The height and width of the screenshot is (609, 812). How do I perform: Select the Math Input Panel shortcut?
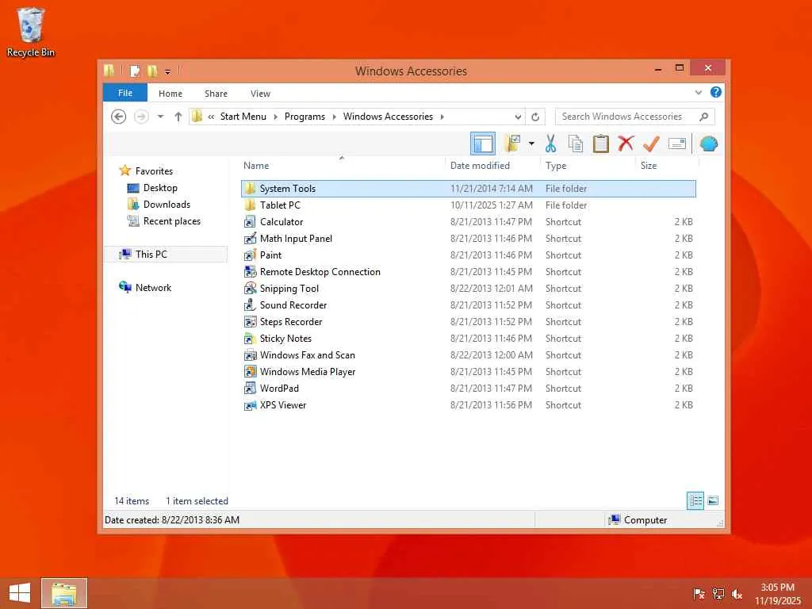[469, 238]
